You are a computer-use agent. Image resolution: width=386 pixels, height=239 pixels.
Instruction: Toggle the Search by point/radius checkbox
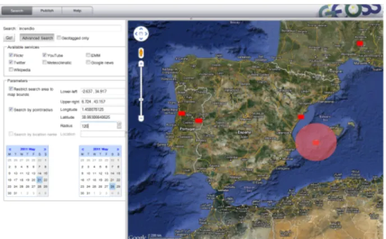pyautogui.click(x=11, y=109)
